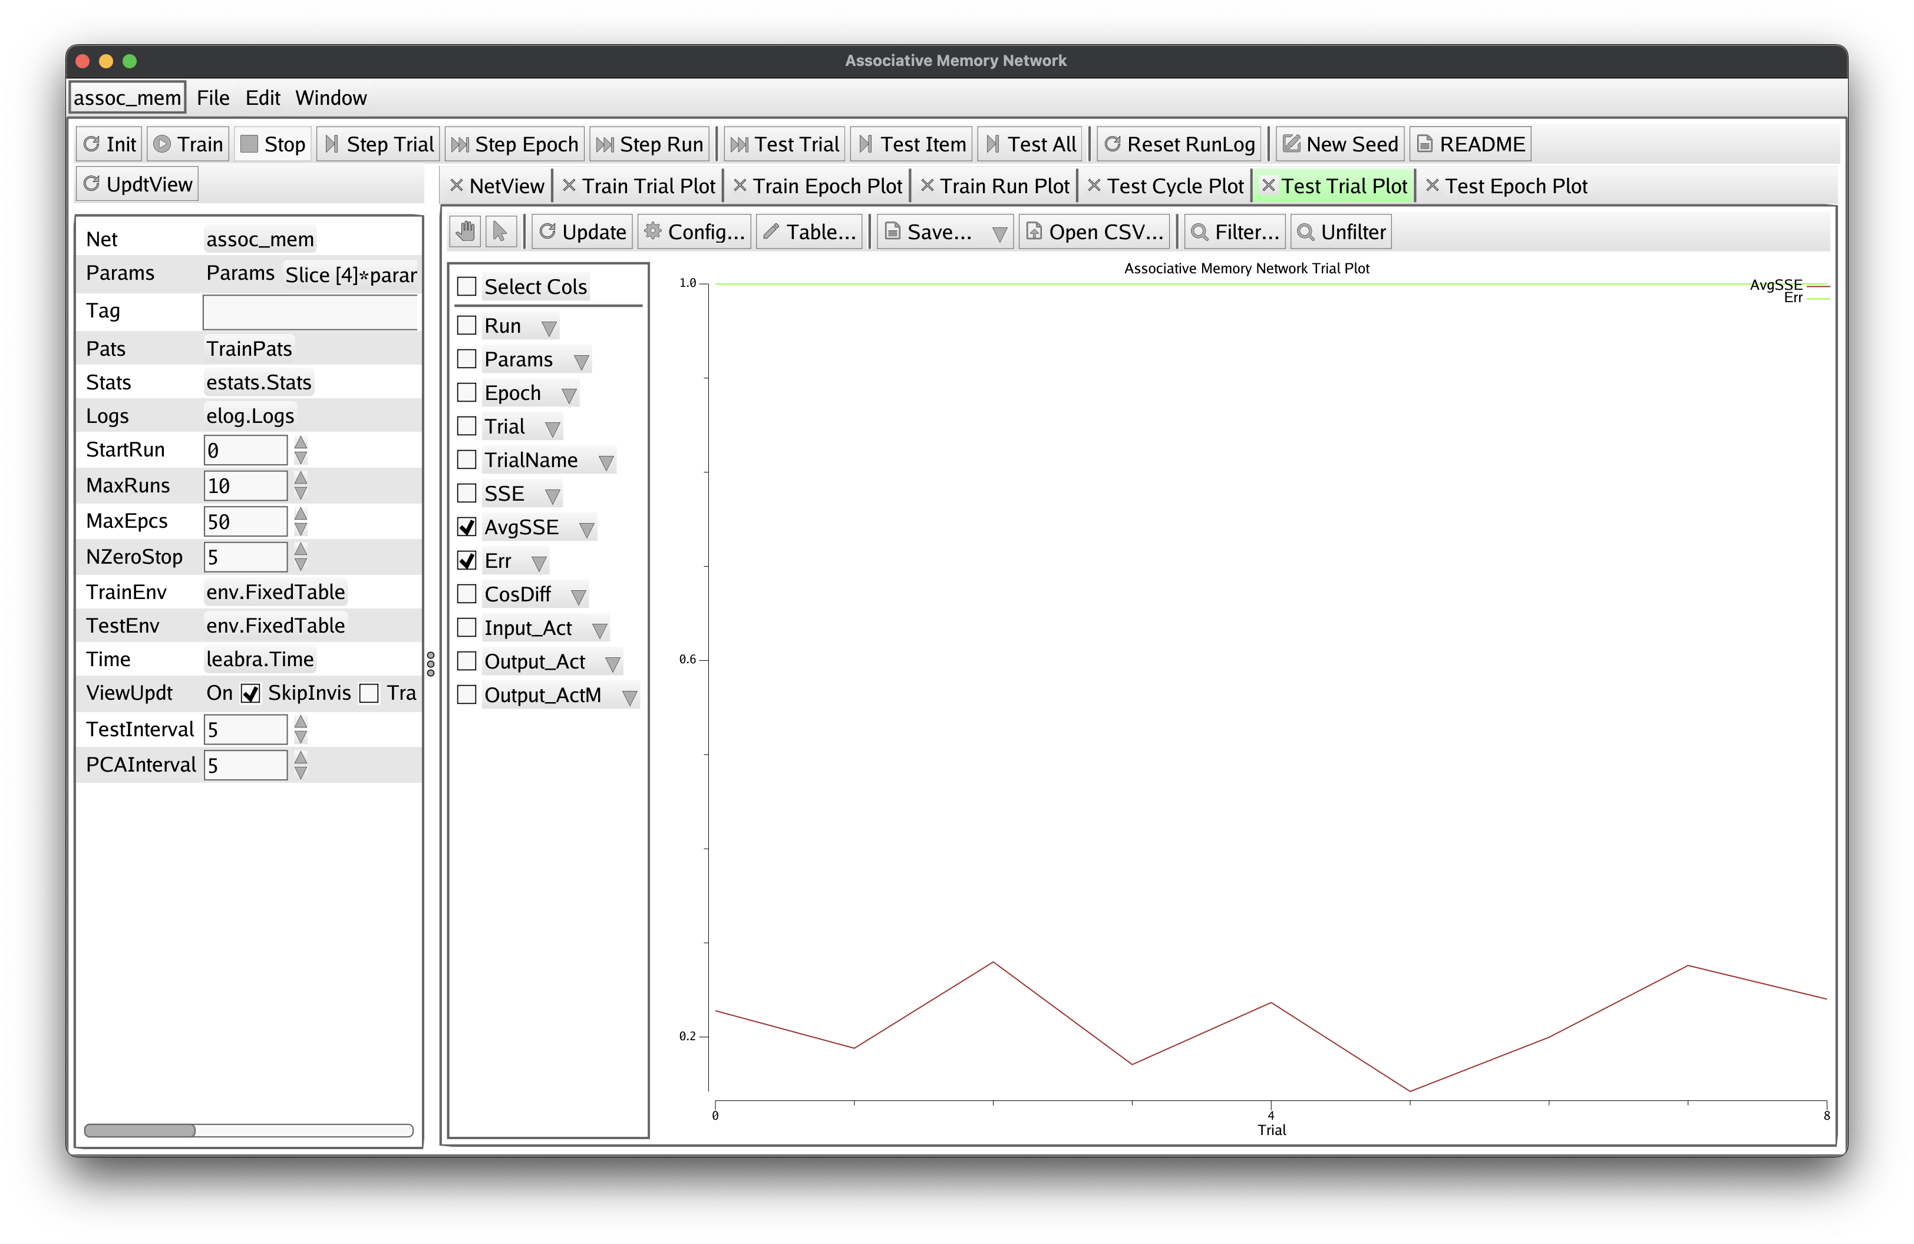Click the Open CSV button
Screen dimensions: 1914x1244
(1094, 231)
